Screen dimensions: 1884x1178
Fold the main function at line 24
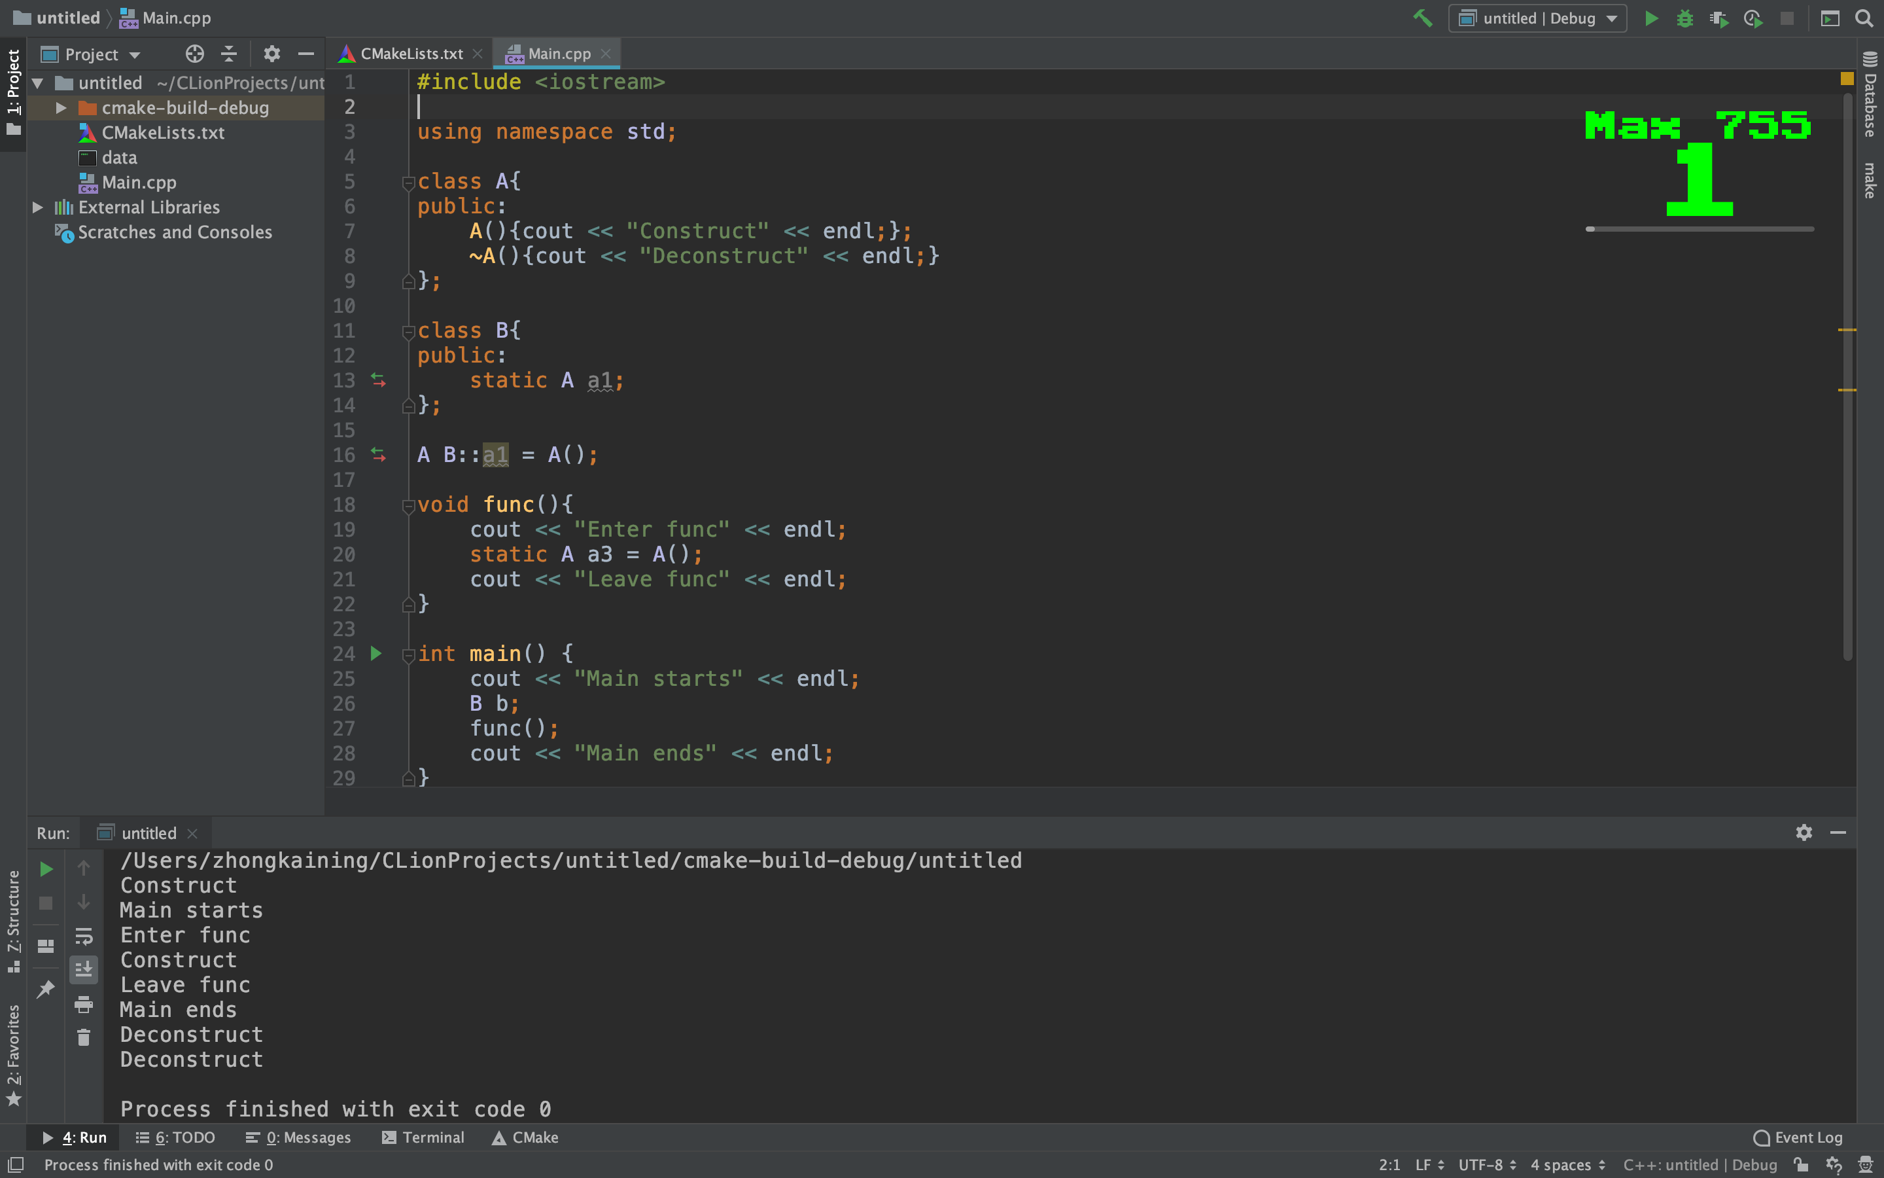tap(408, 655)
